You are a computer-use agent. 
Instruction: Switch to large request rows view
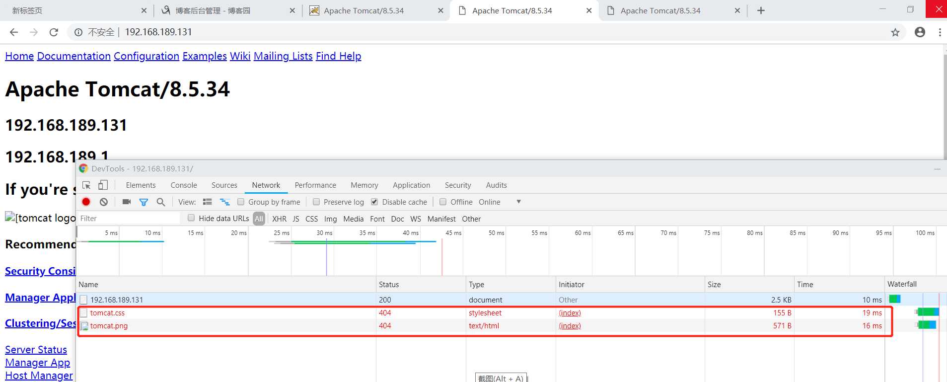(x=208, y=202)
